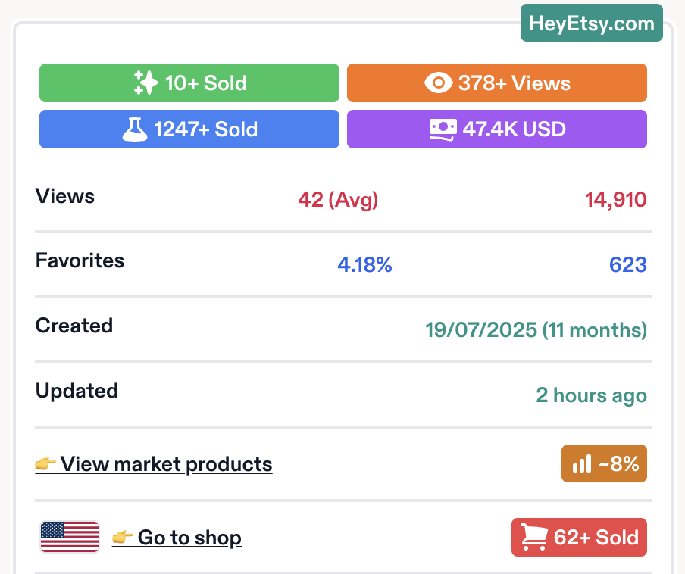Click the money icon beside 47.4K USD

(x=443, y=129)
